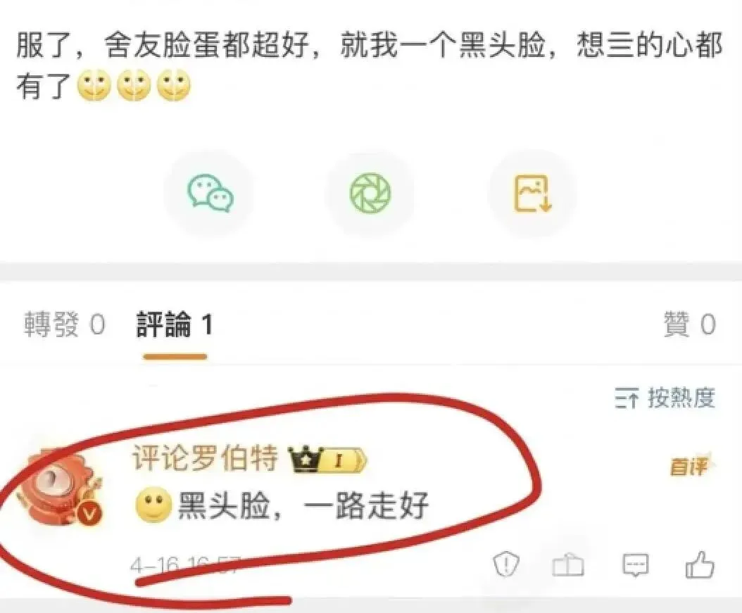
Task: Tap the post text about 舍友脸蛋
Action: click(369, 66)
